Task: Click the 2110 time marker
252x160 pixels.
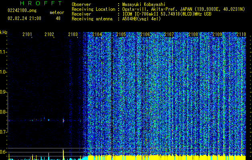Action: (x=241, y=34)
